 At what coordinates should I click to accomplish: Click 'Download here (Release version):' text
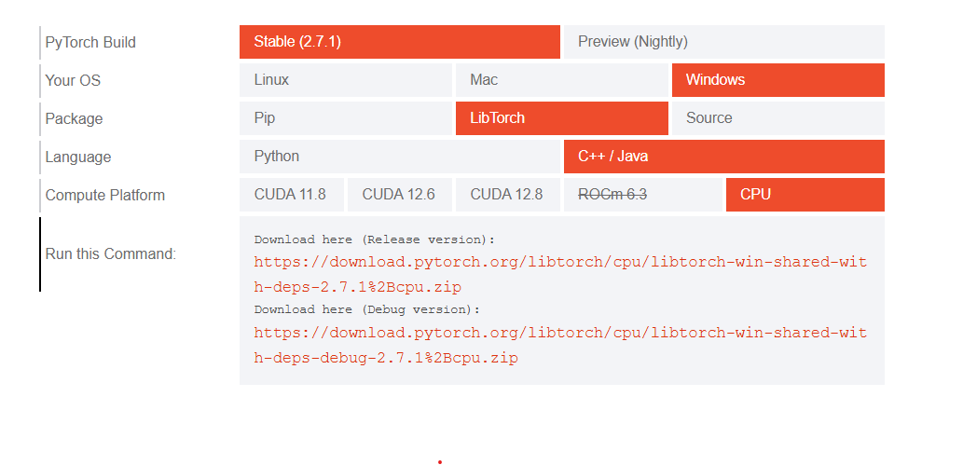pos(375,239)
